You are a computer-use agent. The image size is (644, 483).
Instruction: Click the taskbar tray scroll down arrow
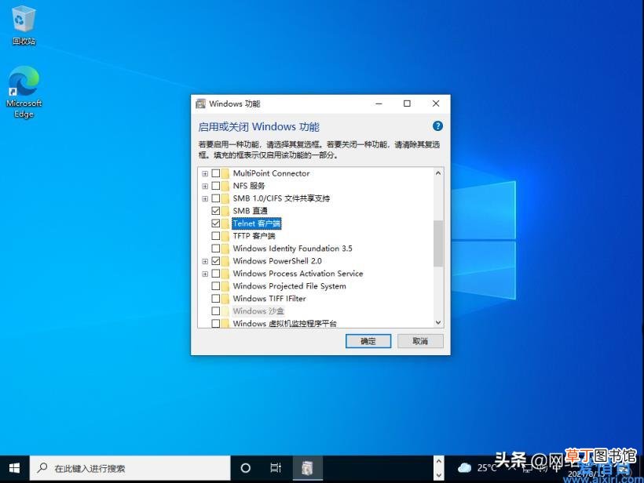439,475
